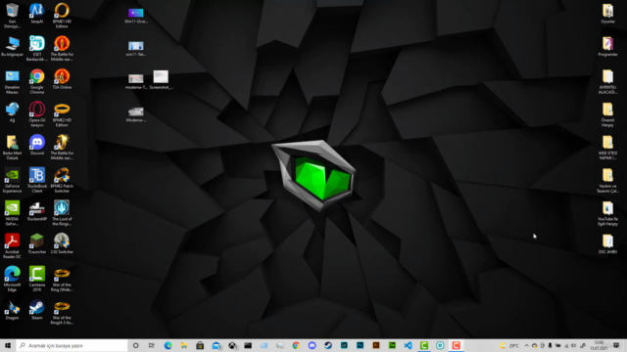Image resolution: width=627 pixels, height=352 pixels.
Task: Select the War of the Ring (Wide) shortcut
Action: pos(62,279)
